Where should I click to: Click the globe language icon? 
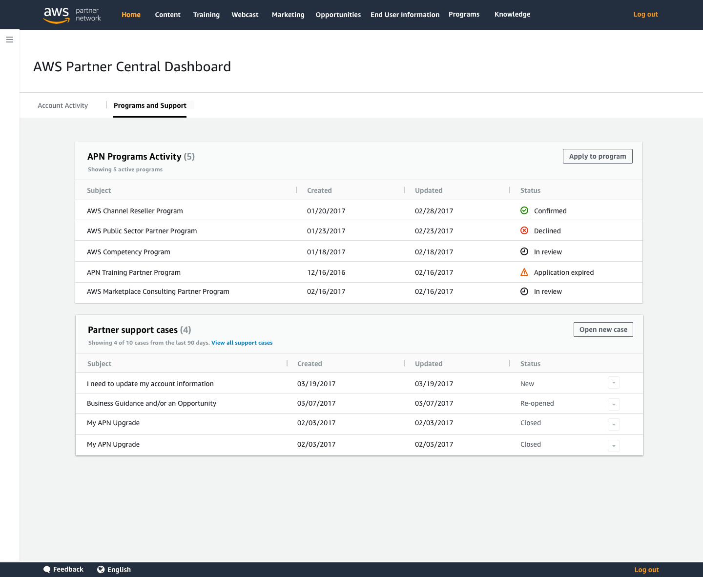[x=101, y=569]
